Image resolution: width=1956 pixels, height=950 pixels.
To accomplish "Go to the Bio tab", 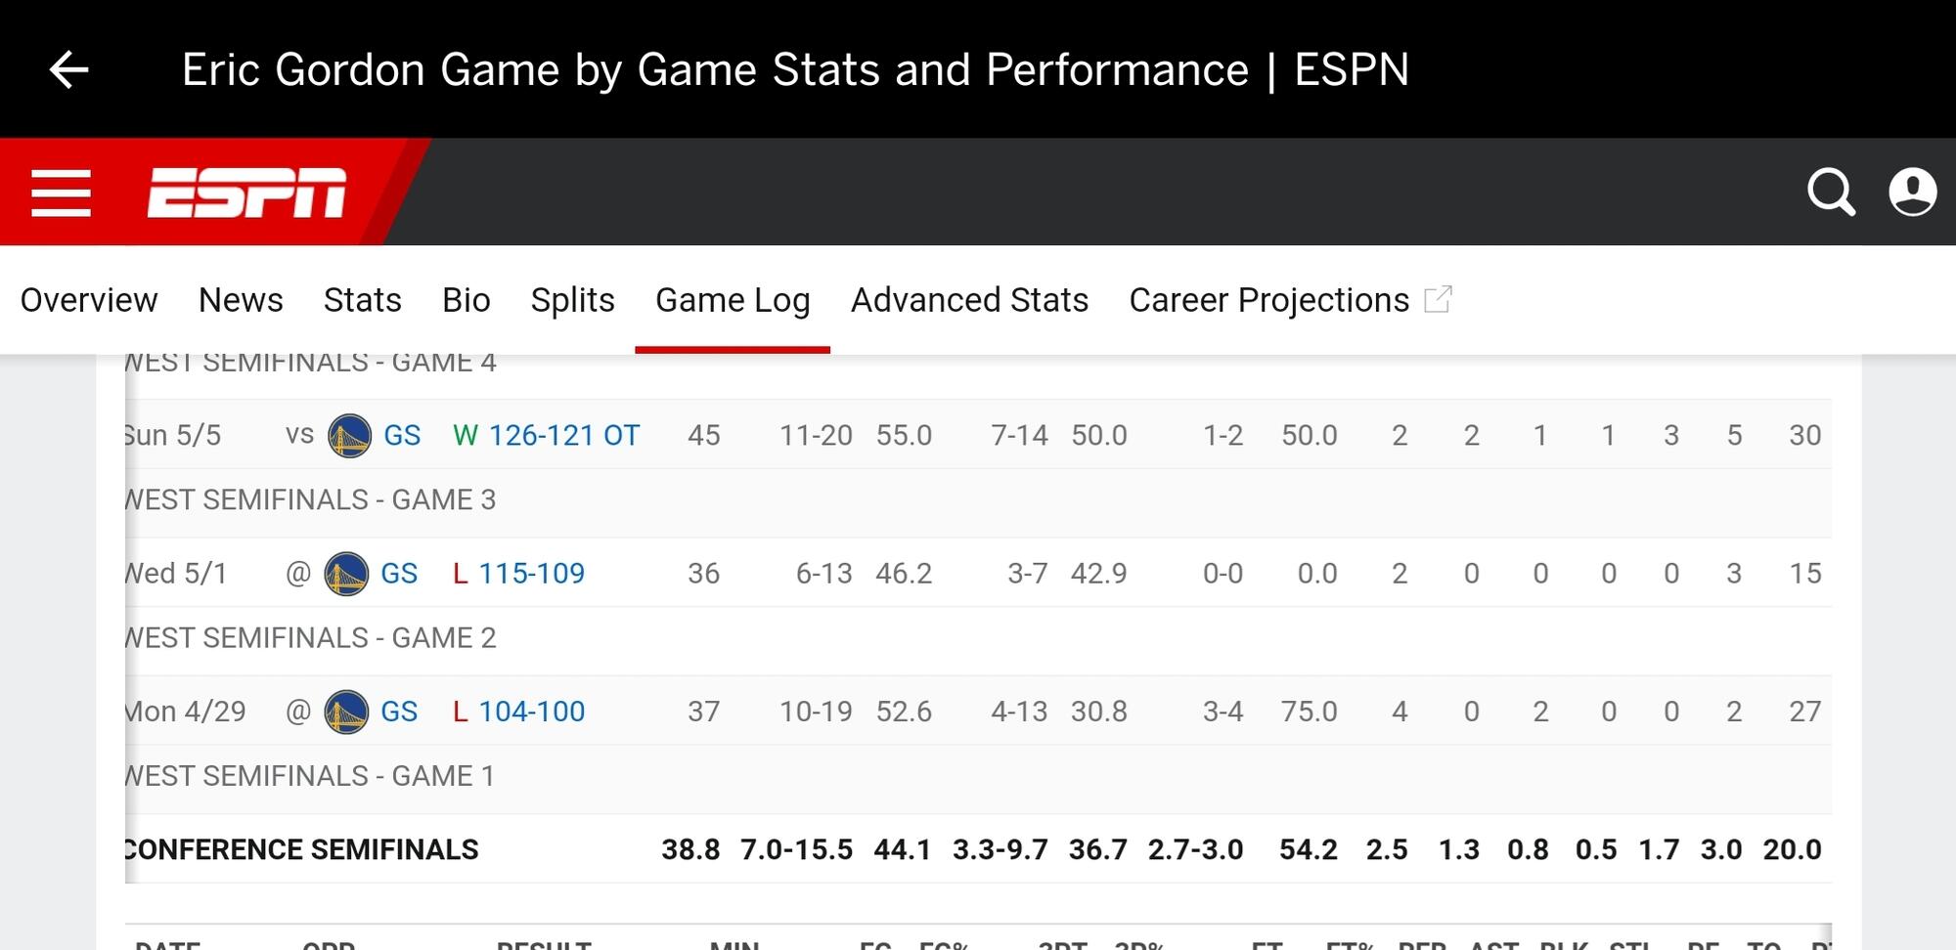I will pos(466,300).
